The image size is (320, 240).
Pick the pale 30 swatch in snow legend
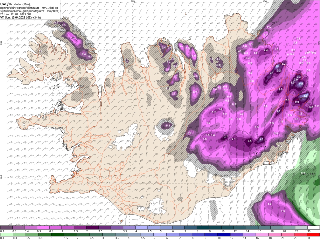coord(313,228)
